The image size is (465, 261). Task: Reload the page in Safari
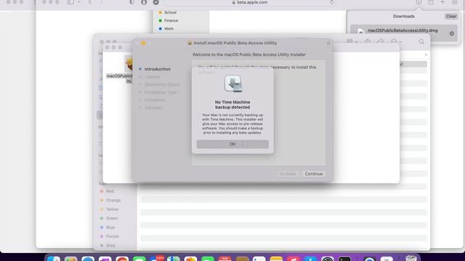coord(331,2)
